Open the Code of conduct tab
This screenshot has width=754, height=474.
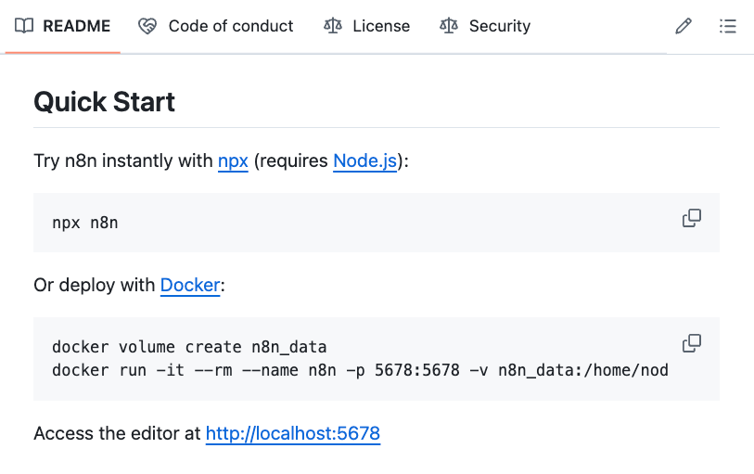pos(215,26)
